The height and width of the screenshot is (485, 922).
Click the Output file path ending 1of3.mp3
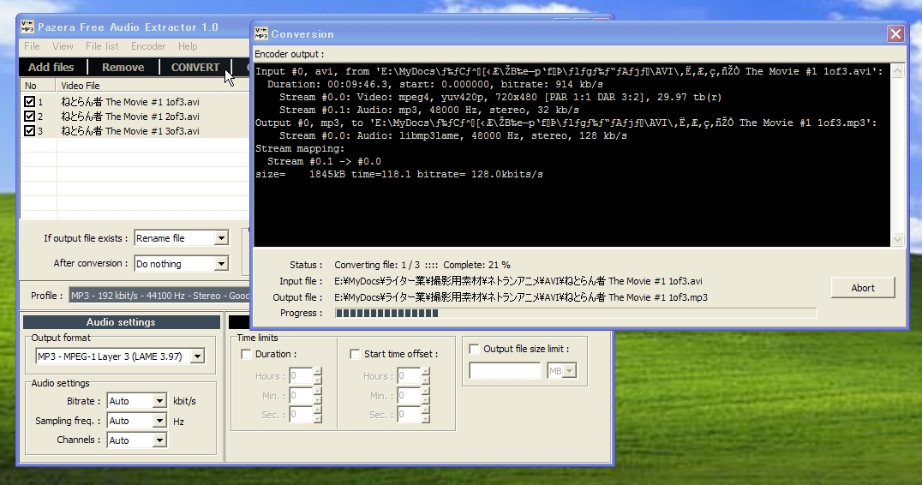(x=521, y=297)
